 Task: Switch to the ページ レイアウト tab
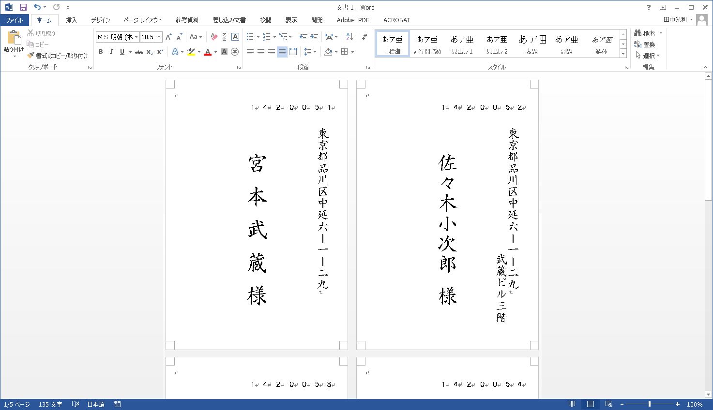coord(142,20)
